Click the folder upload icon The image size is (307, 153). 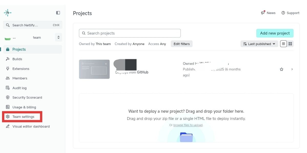click(x=186, y=137)
